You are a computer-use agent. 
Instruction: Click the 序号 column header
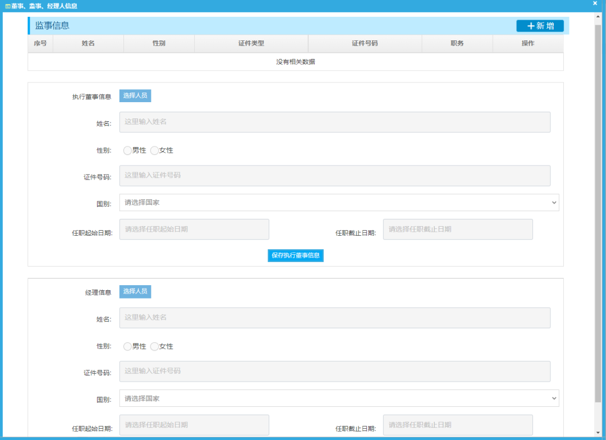(x=40, y=43)
